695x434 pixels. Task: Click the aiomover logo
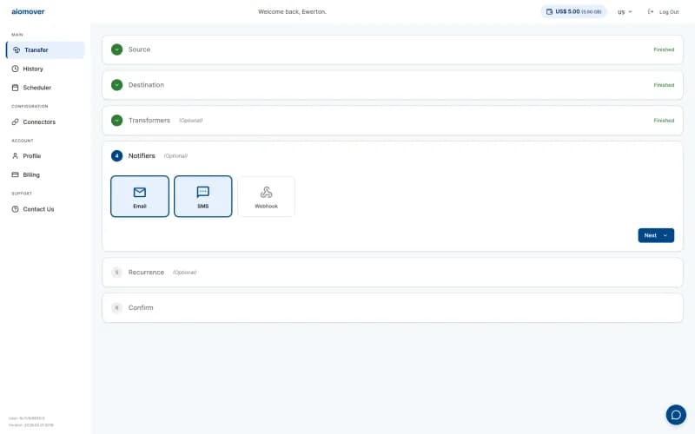(28, 11)
